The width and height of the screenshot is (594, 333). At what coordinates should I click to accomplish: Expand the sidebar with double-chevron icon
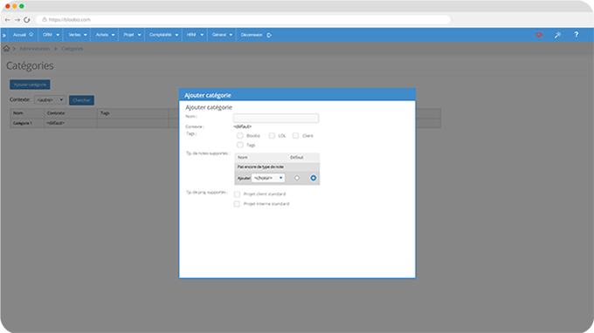[x=4, y=35]
